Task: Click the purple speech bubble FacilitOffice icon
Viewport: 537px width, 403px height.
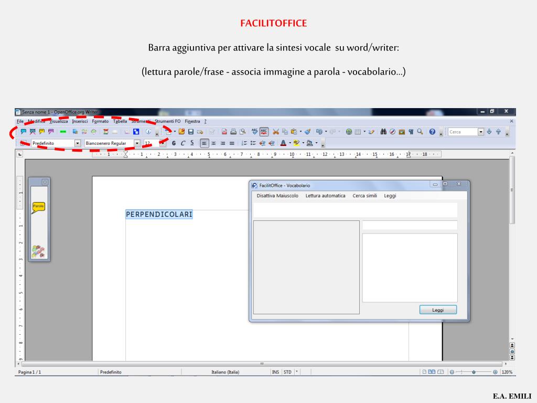Action: [51, 132]
